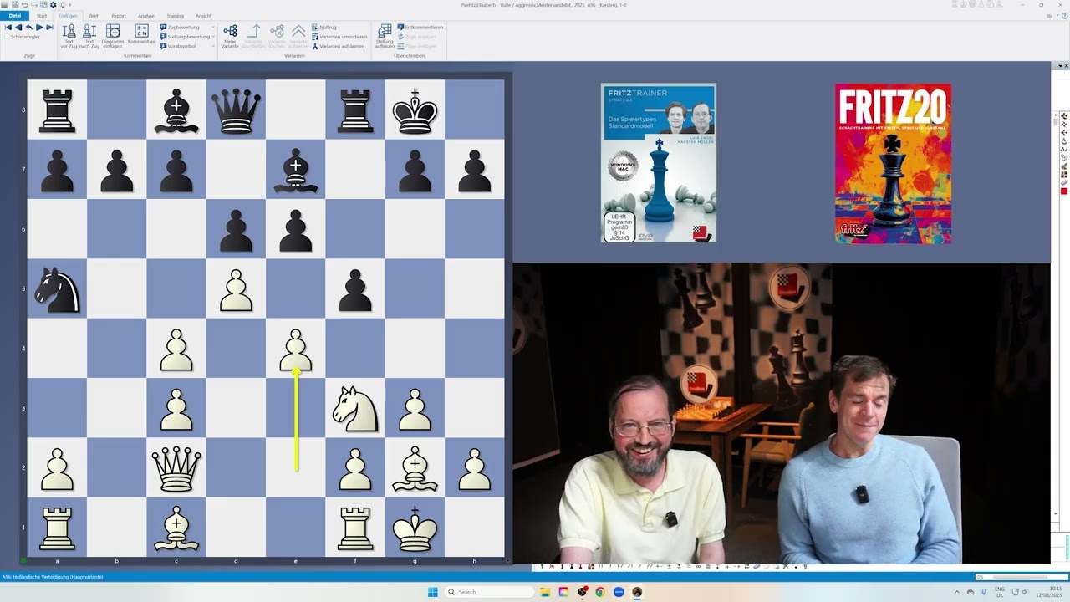Click Varianten aufräumen
Viewport: 1070px width, 602px height.
[x=339, y=46]
